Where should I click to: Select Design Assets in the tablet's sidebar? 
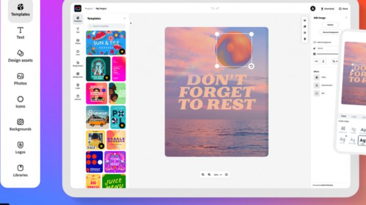tap(78, 64)
